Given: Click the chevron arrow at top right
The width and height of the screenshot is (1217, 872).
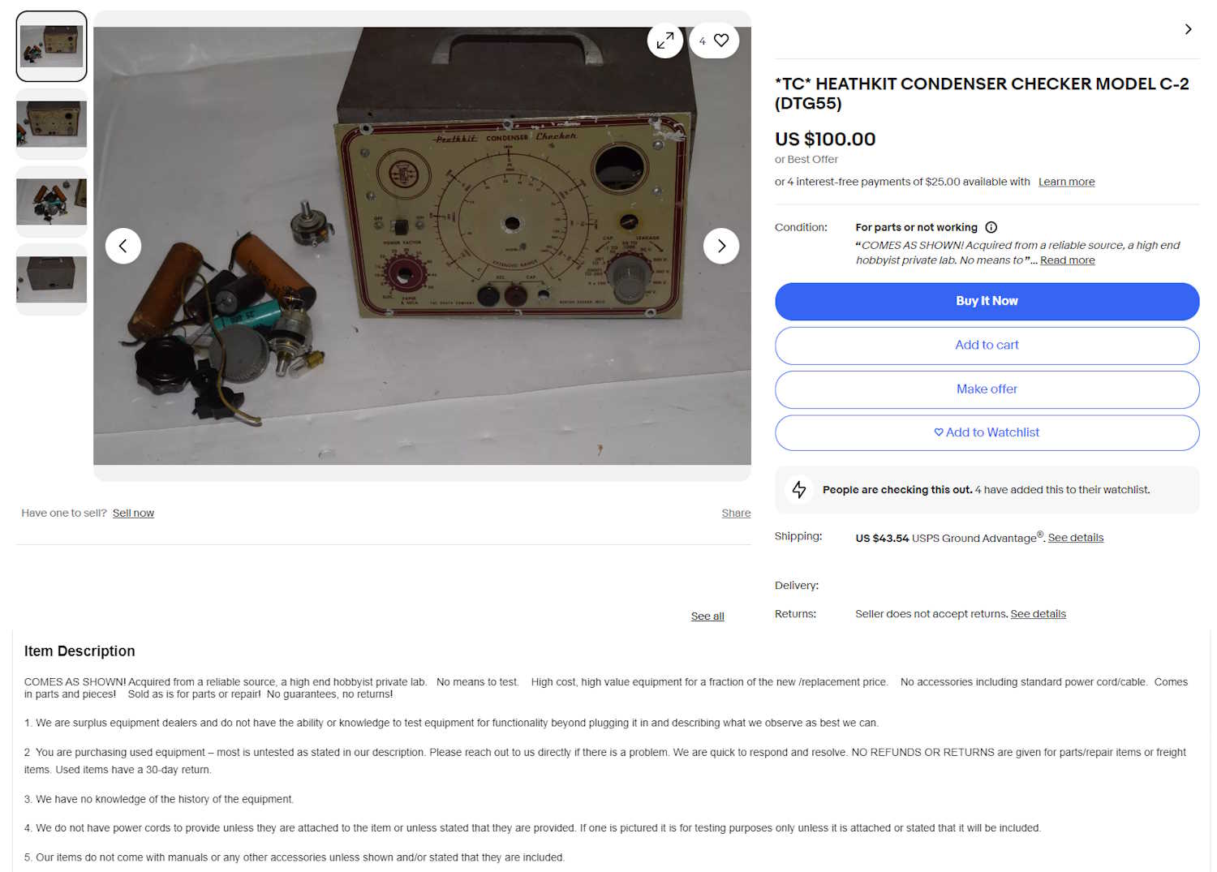Looking at the screenshot, I should (1188, 29).
